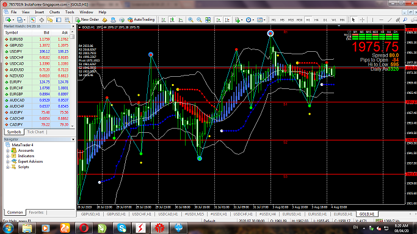The image size is (417, 234).
Task: Toggle the Data Window crosshair-target icon
Action: point(42,19)
